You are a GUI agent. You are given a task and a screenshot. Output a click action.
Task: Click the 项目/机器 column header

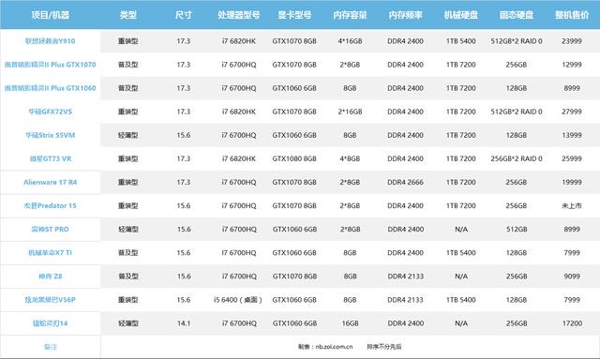point(50,15)
